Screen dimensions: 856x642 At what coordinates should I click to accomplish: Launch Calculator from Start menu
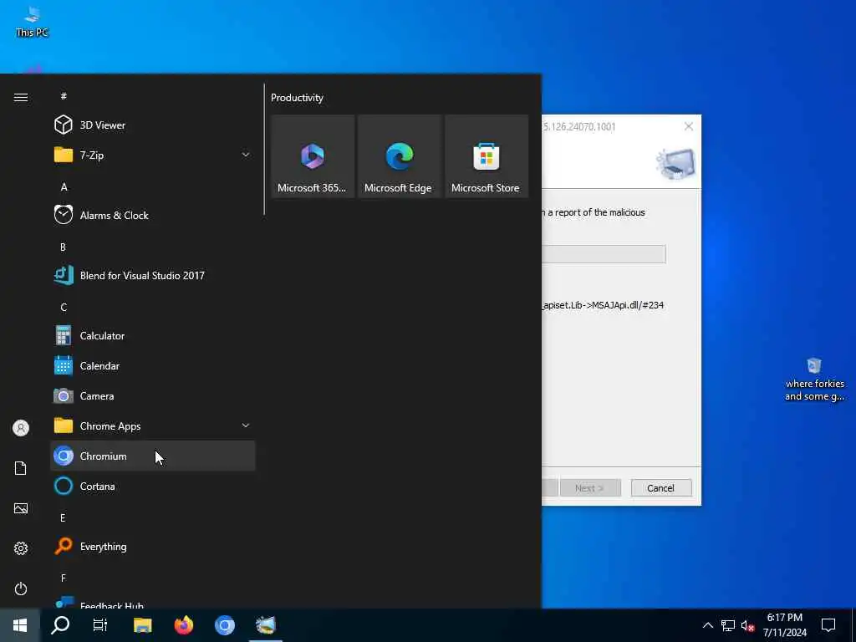152,336
